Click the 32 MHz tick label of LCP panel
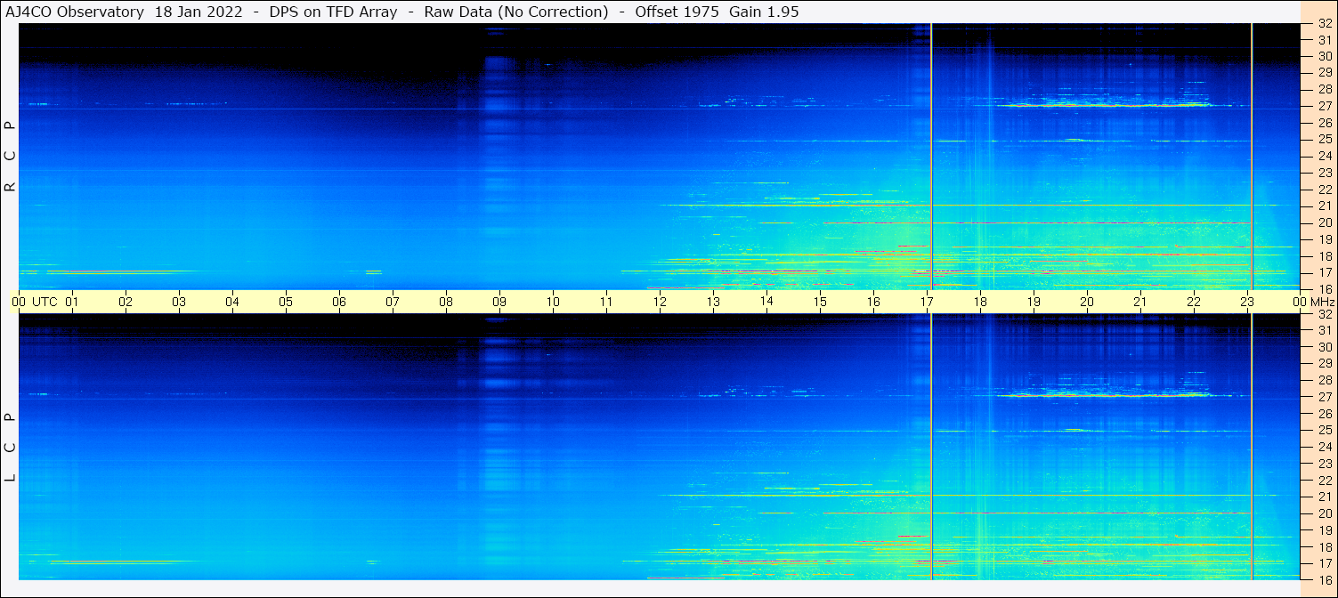 coord(1325,314)
